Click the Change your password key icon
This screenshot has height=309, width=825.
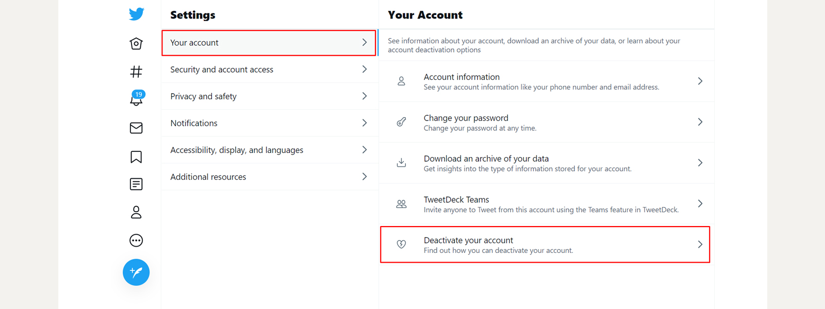[x=401, y=122]
